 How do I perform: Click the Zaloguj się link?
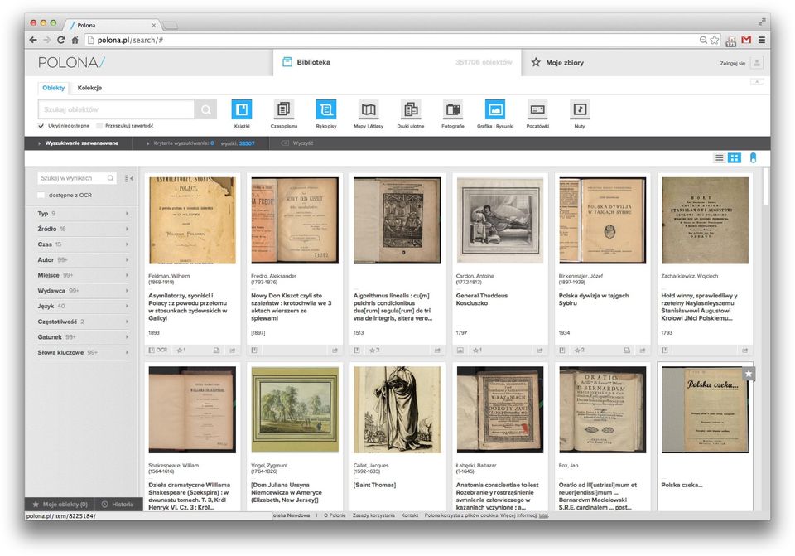pos(733,64)
